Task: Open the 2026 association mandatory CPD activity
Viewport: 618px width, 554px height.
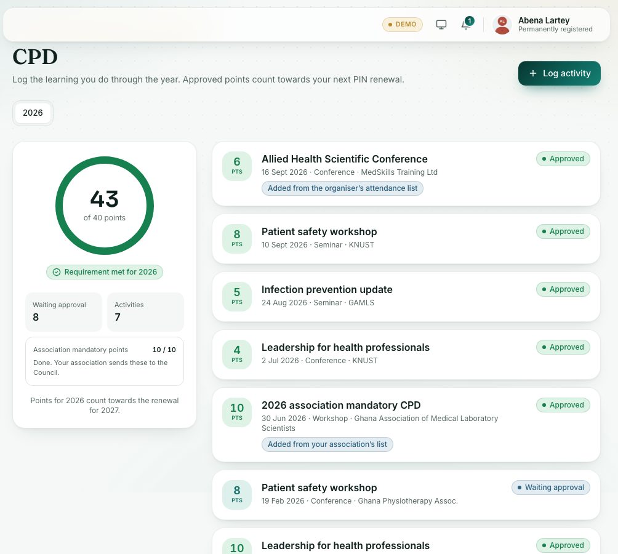Action: coord(406,425)
